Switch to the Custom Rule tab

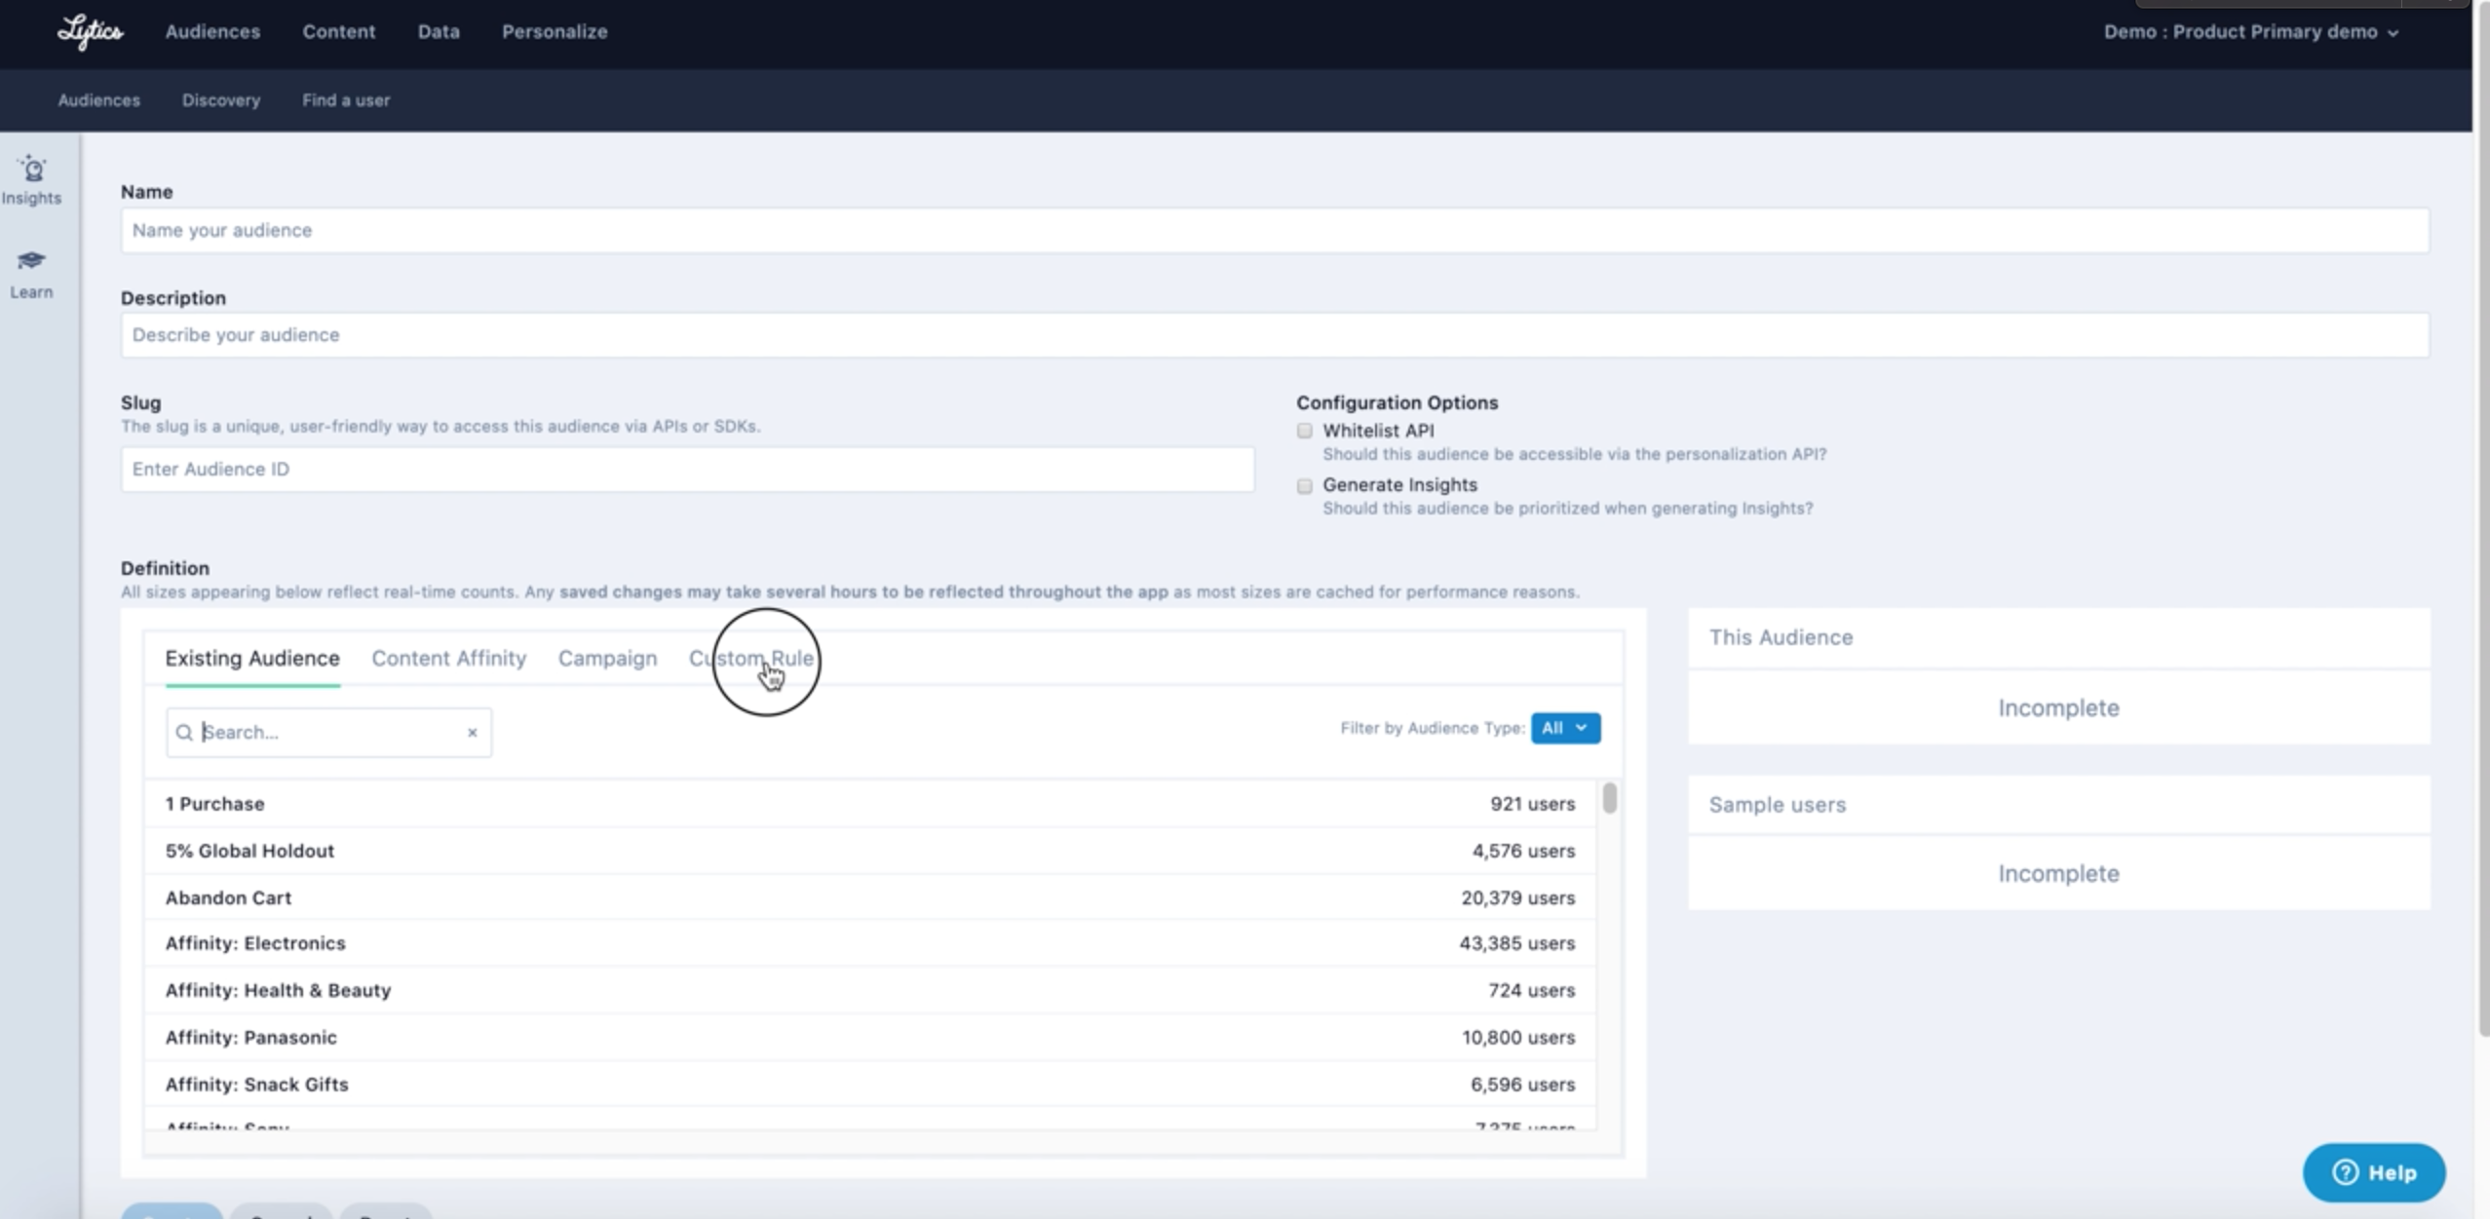[x=750, y=659]
